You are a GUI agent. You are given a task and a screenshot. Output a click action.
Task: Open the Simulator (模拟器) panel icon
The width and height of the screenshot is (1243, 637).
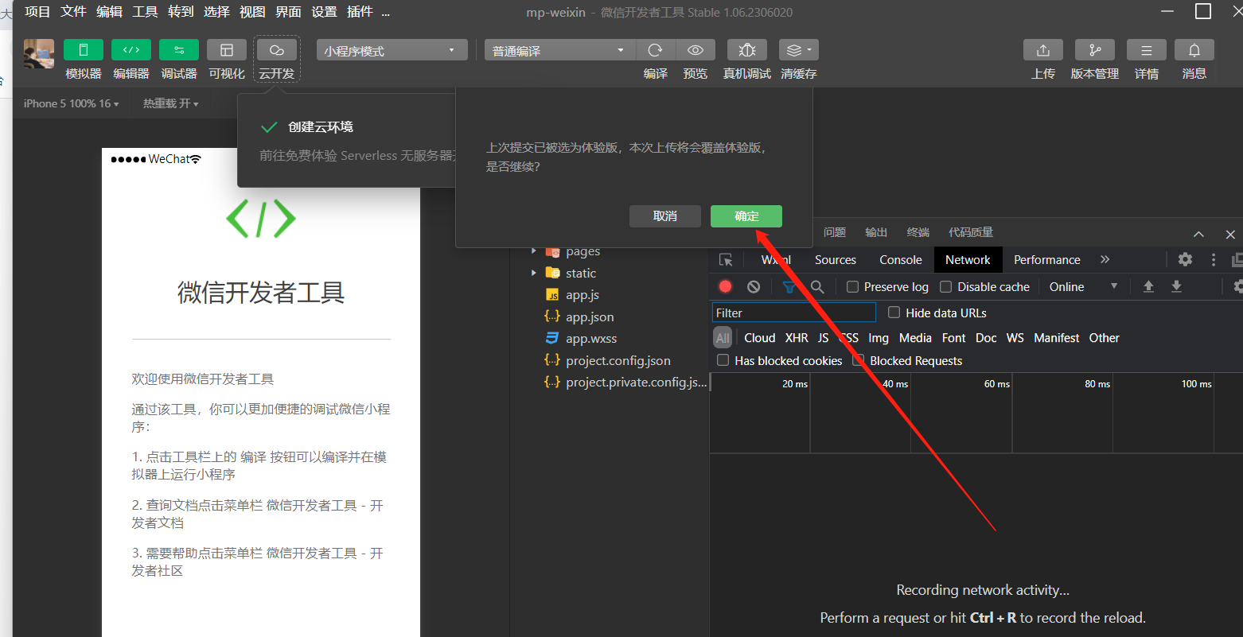click(x=84, y=50)
